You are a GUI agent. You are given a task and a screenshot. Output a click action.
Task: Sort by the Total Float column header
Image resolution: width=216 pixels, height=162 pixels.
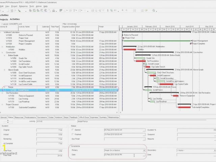pyautogui.click(x=55, y=27)
